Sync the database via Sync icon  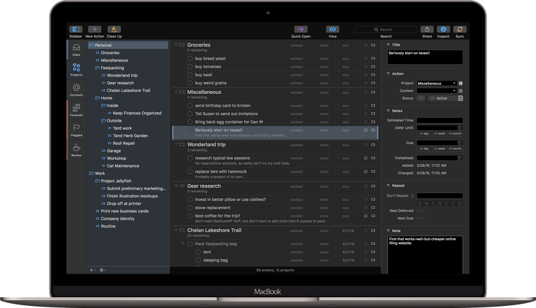pos(460,30)
